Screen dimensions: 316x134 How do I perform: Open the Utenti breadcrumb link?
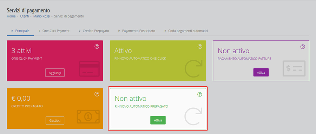[x=25, y=16]
